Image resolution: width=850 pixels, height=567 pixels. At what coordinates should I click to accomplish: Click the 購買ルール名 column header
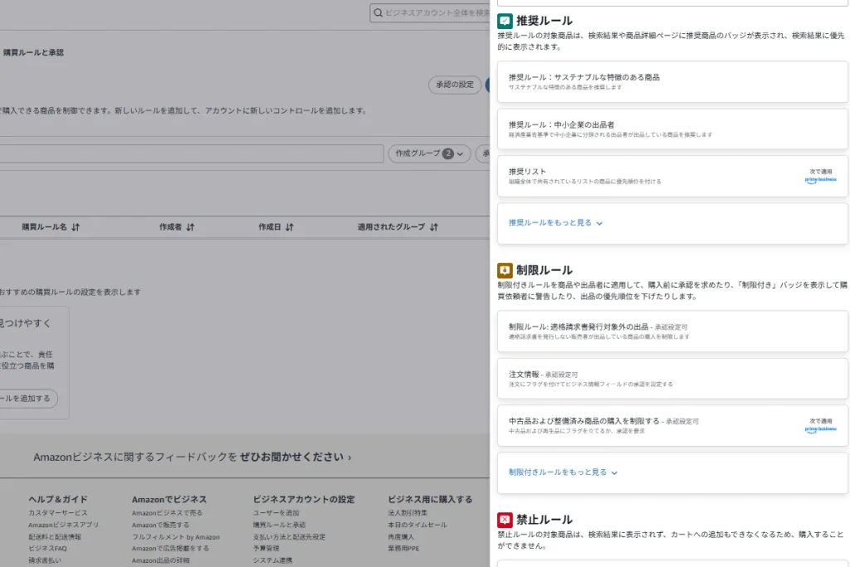45,227
